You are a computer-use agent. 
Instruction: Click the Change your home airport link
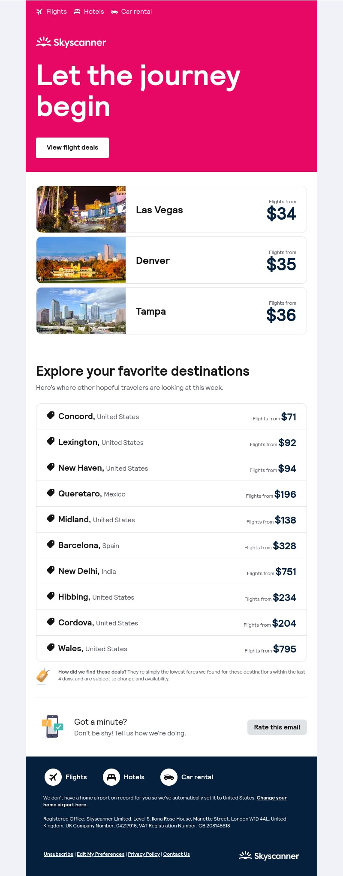(271, 798)
